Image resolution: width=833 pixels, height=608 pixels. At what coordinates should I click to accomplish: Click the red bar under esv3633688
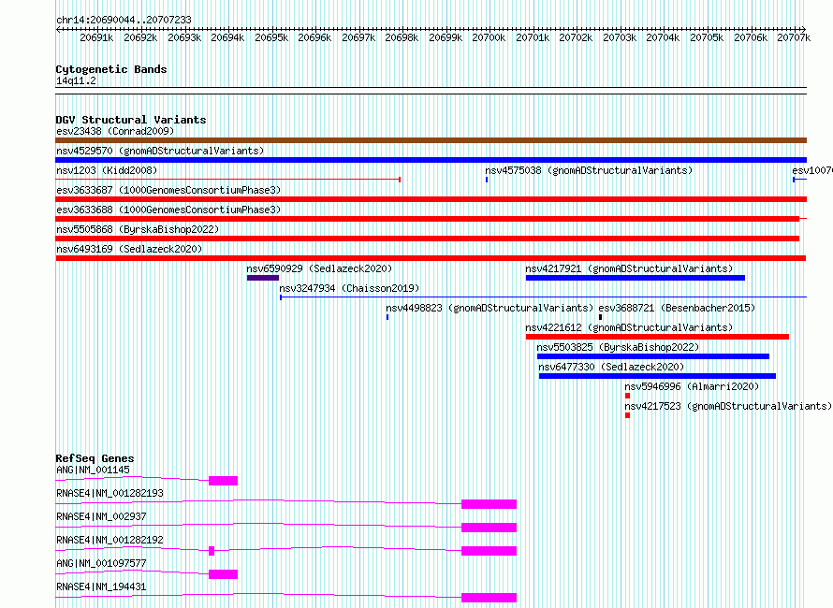[x=431, y=219]
